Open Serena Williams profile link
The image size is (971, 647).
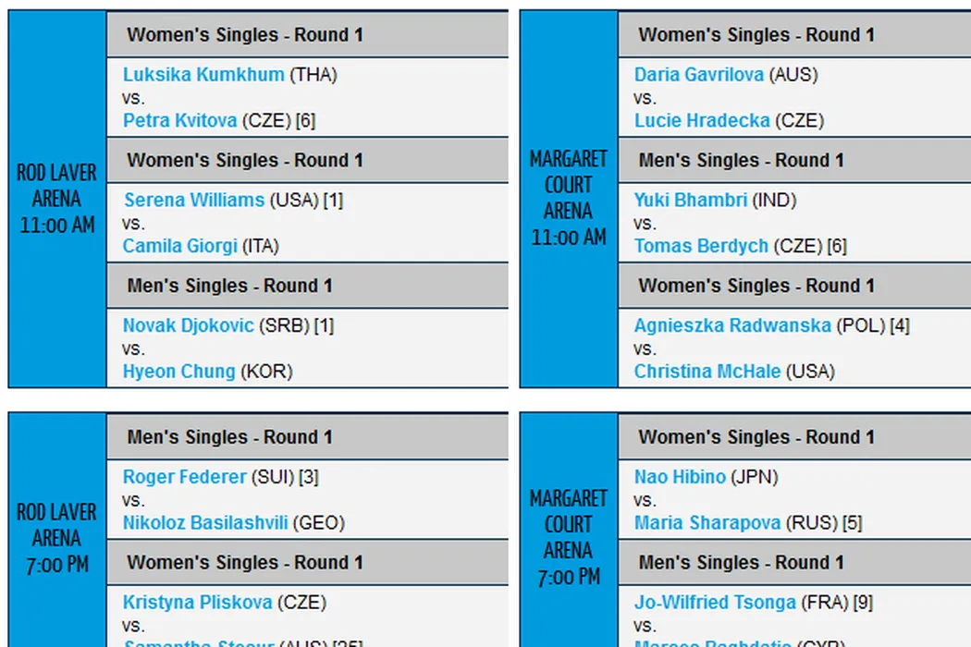coord(194,200)
